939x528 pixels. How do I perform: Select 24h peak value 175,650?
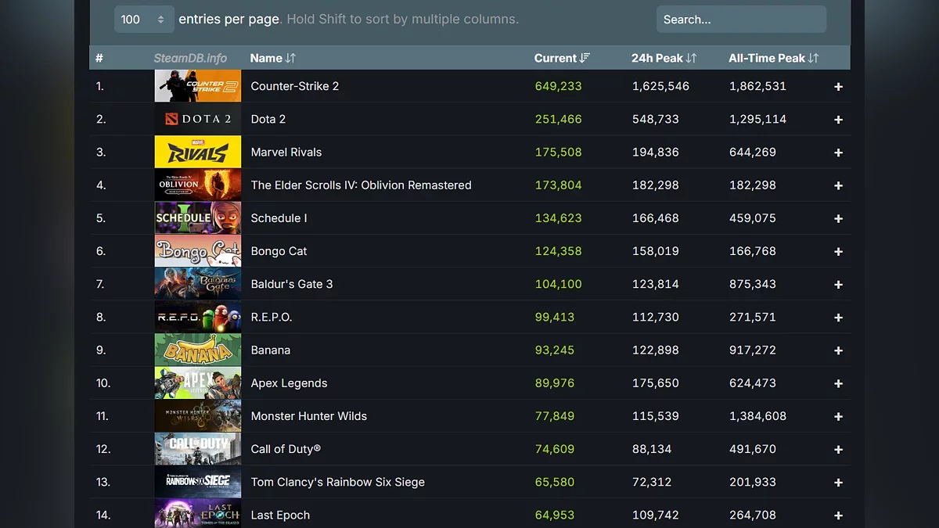656,383
